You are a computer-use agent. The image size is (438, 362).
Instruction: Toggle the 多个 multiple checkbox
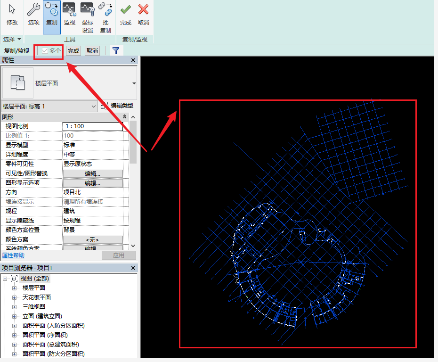[x=45, y=50]
